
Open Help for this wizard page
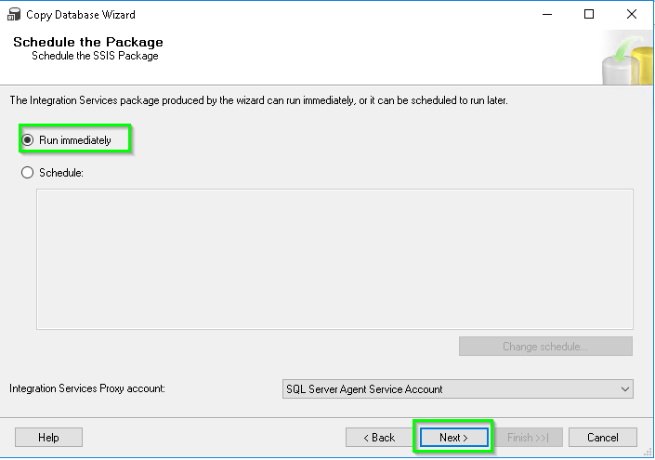click(x=48, y=438)
